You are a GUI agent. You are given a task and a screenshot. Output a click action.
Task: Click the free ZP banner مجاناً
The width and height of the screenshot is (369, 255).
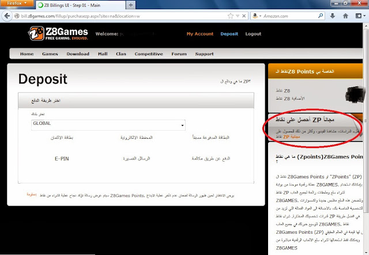[x=305, y=120]
